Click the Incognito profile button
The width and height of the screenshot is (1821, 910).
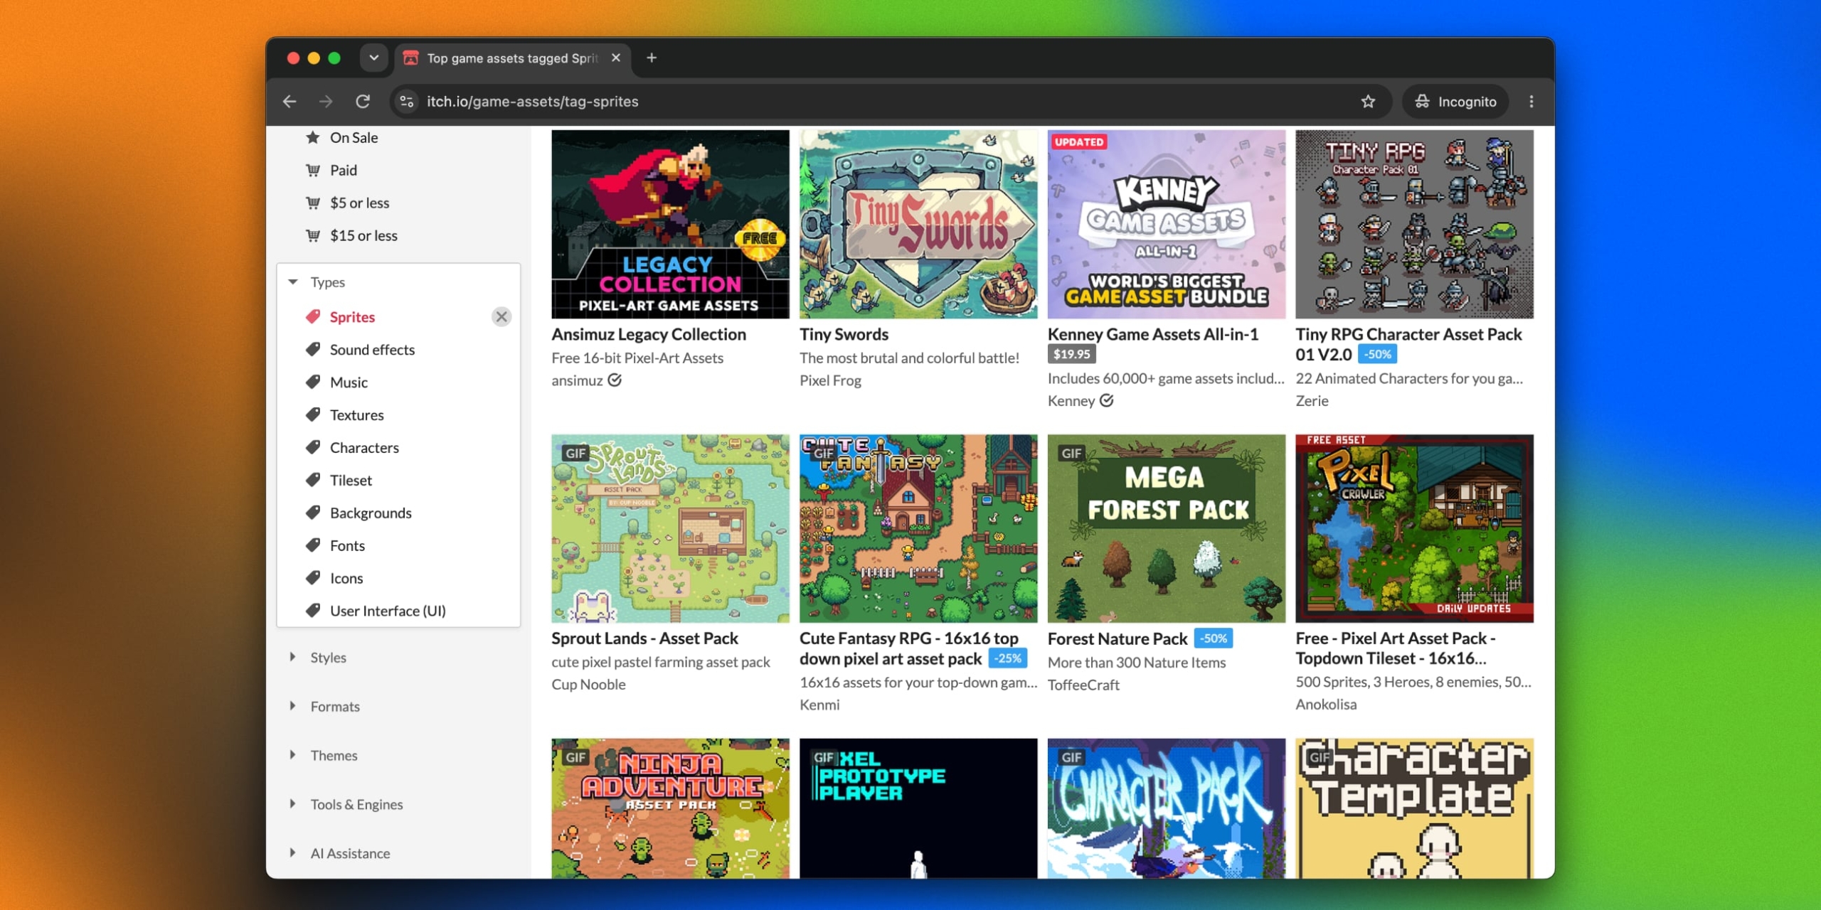pyautogui.click(x=1455, y=102)
